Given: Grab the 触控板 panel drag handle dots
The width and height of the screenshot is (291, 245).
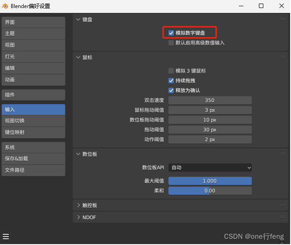Looking at the screenshot, I should click(283, 205).
